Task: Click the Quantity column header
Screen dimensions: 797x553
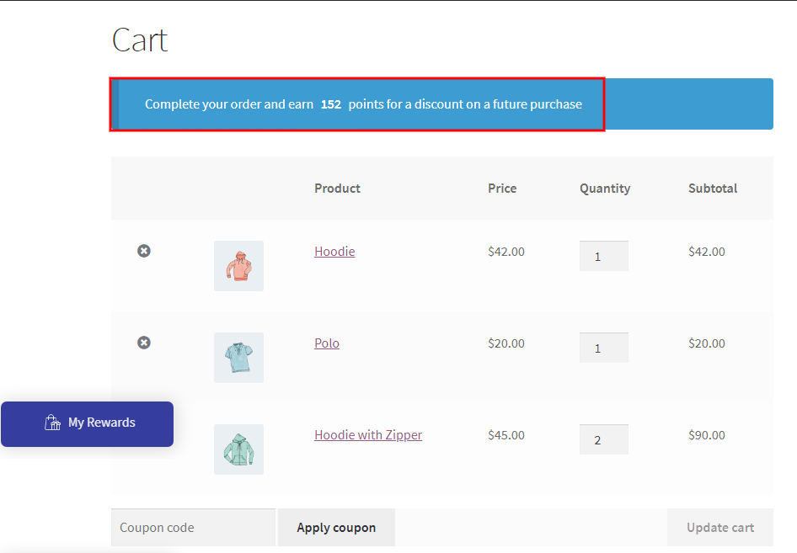Action: (x=604, y=189)
